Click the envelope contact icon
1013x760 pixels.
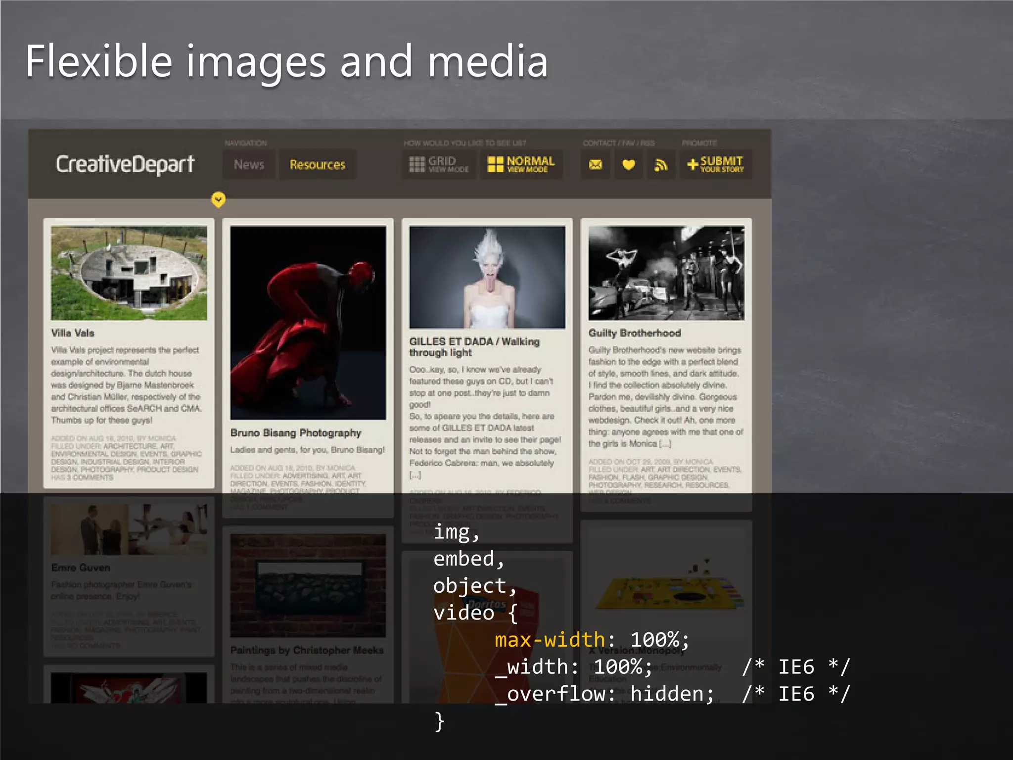pos(596,164)
